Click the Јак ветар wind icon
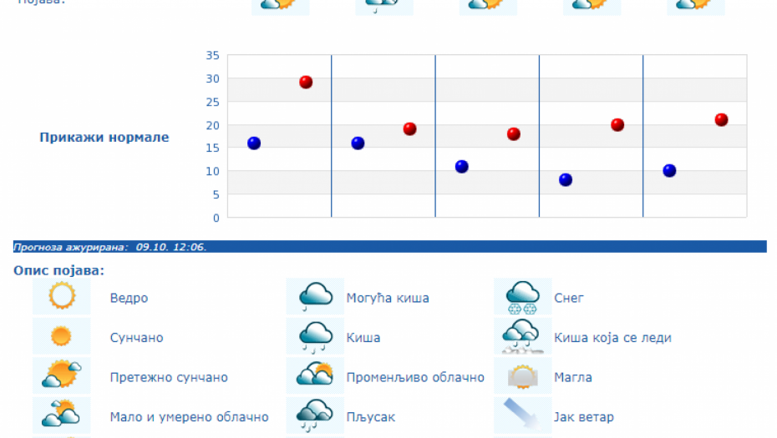The height and width of the screenshot is (438, 777). 522,415
